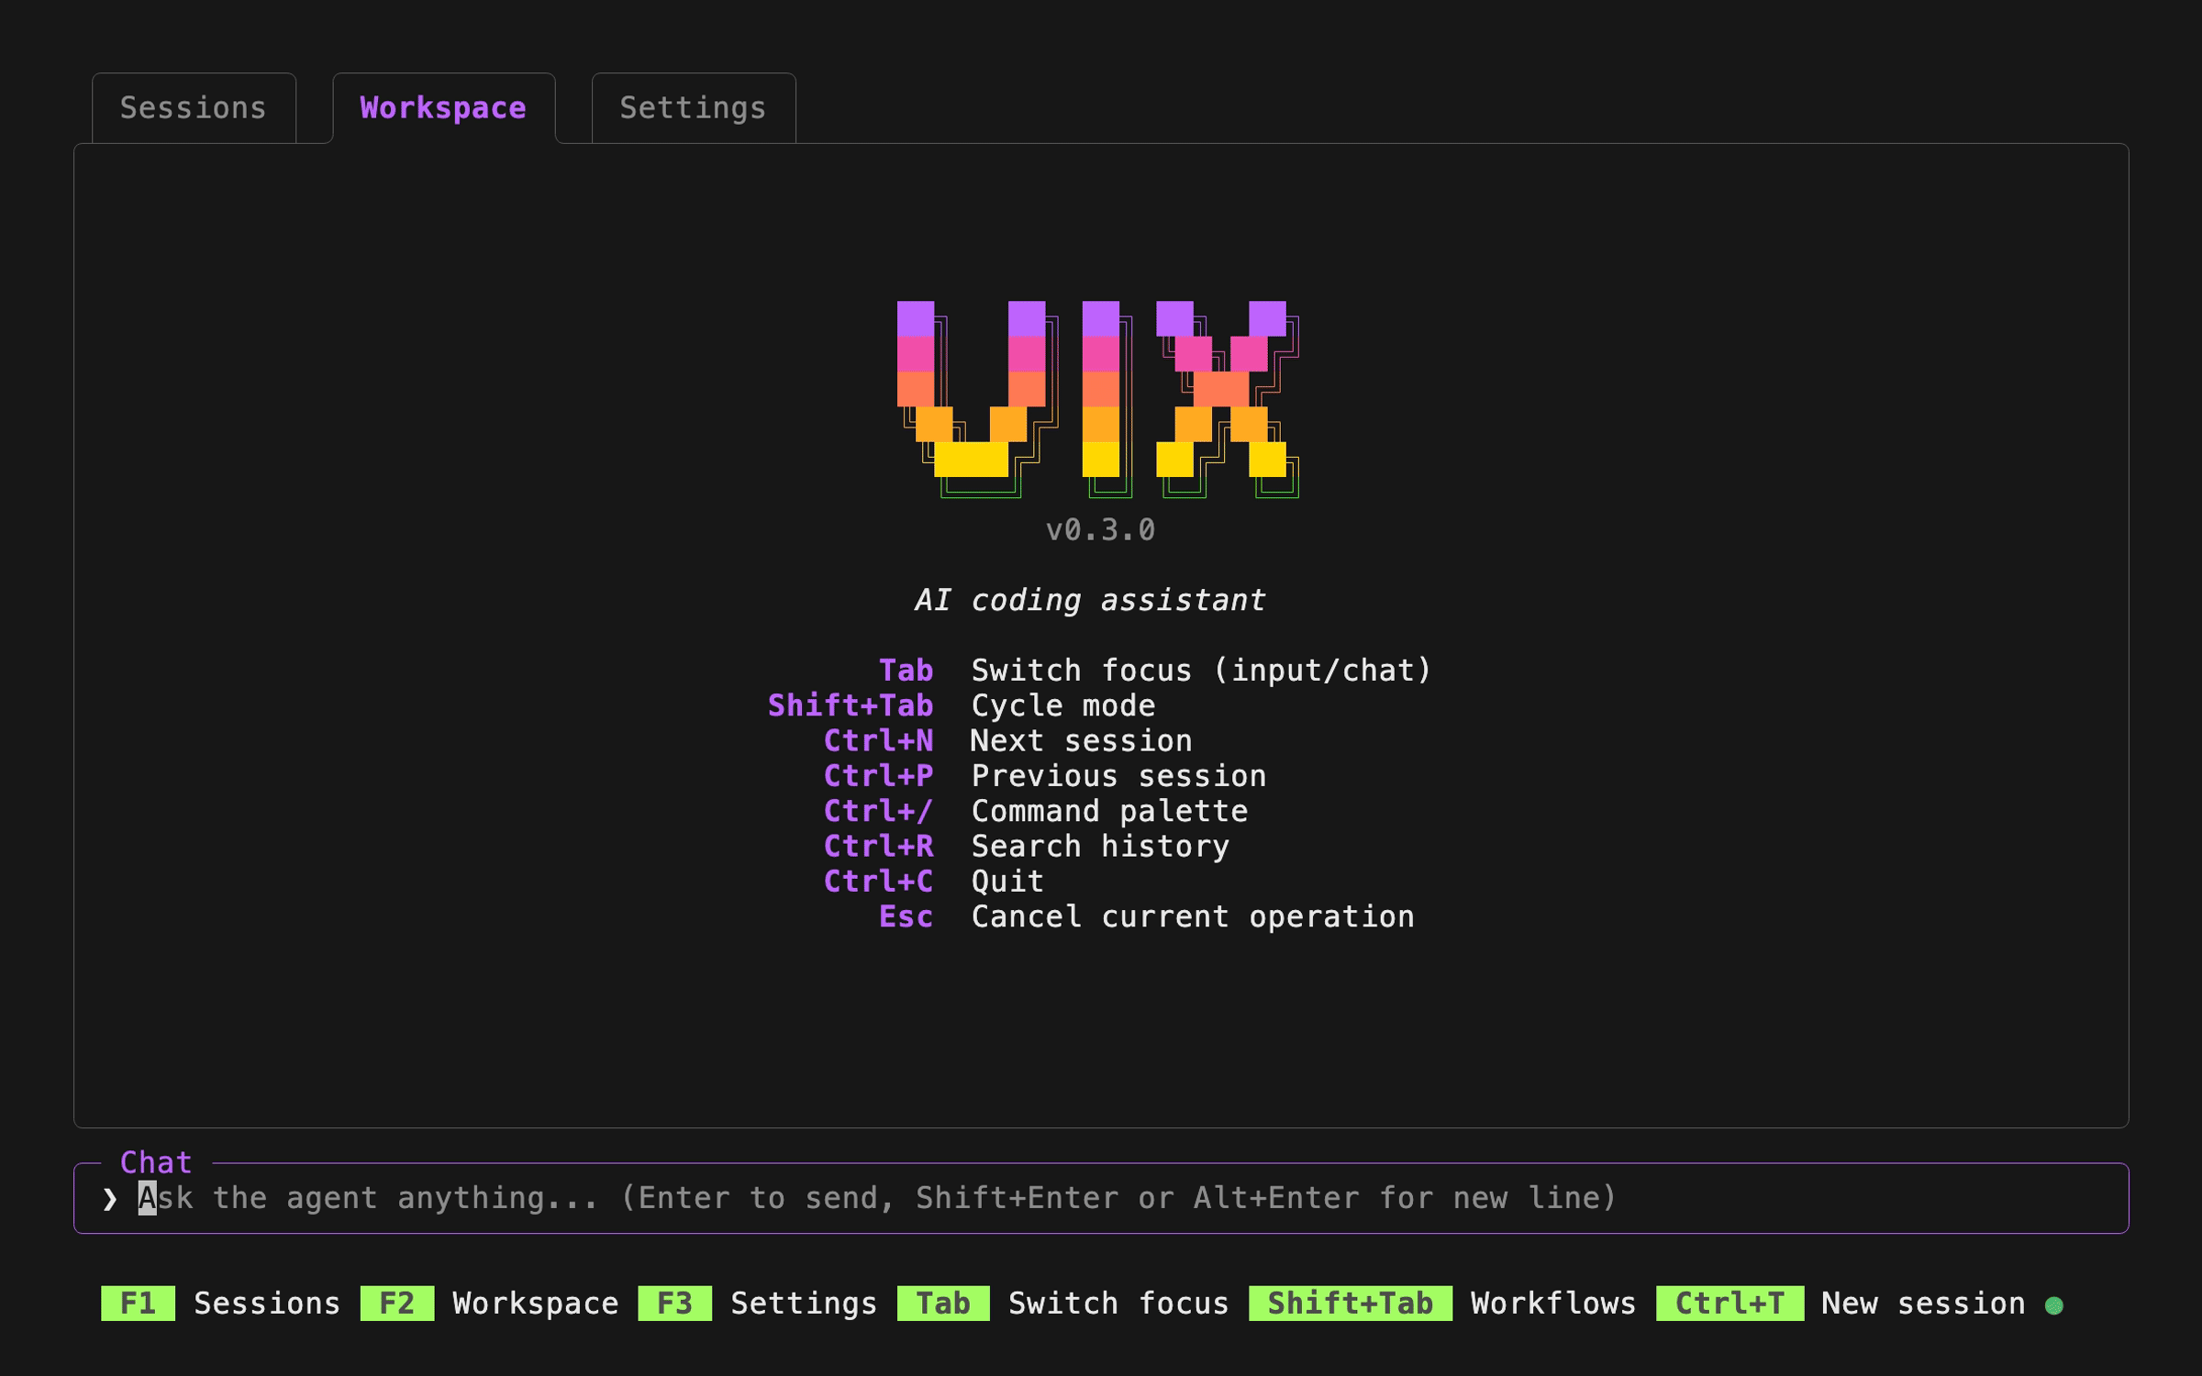2202x1376 pixels.
Task: Click the F3 key badge in footer
Action: (x=674, y=1304)
